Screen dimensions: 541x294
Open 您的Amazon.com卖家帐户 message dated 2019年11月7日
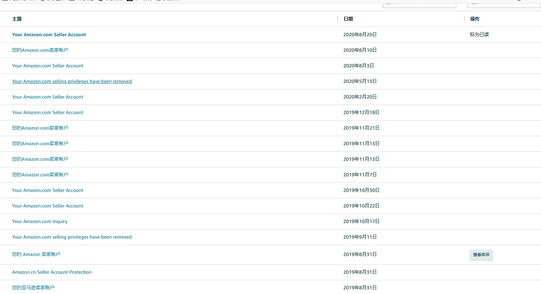(x=40, y=175)
